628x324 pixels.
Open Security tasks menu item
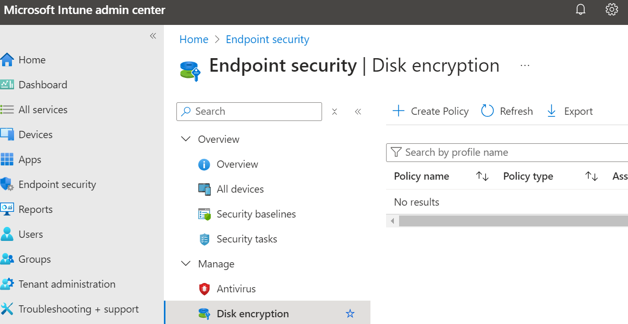point(247,239)
